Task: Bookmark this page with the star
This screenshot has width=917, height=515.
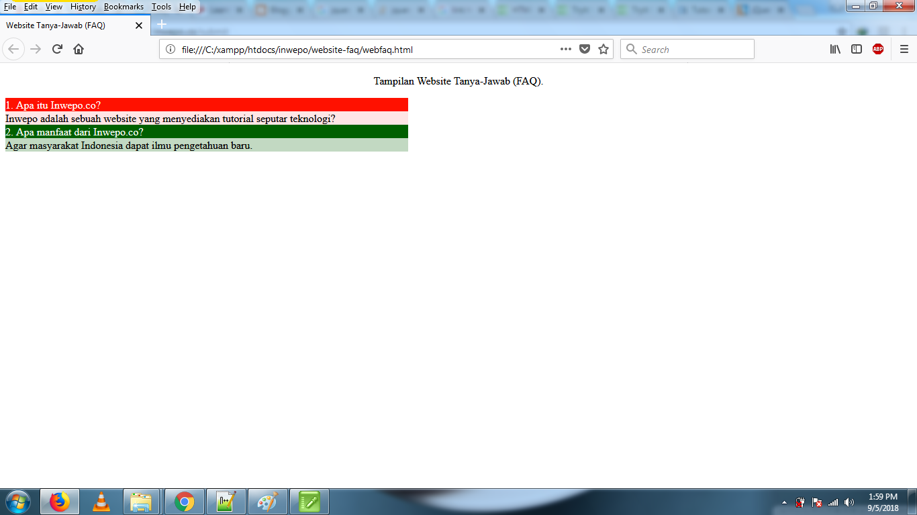Action: pos(604,49)
